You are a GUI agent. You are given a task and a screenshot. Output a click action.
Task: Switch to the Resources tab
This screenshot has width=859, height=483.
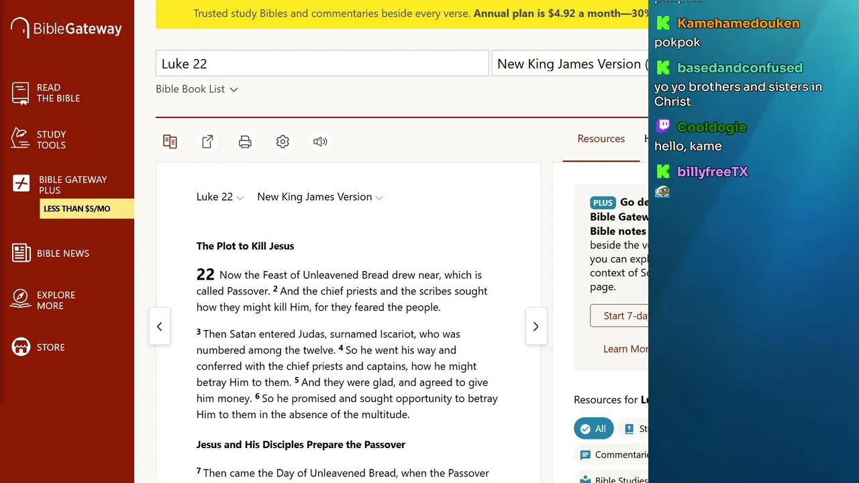[601, 139]
